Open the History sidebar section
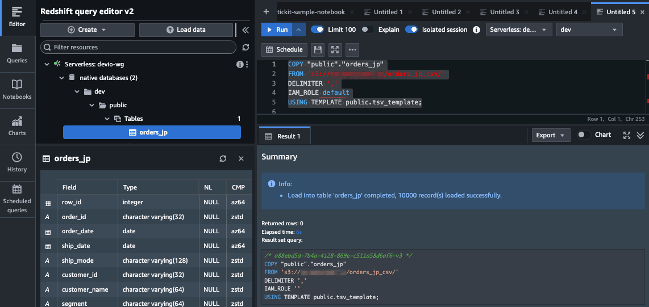649x307 pixels. point(18,163)
